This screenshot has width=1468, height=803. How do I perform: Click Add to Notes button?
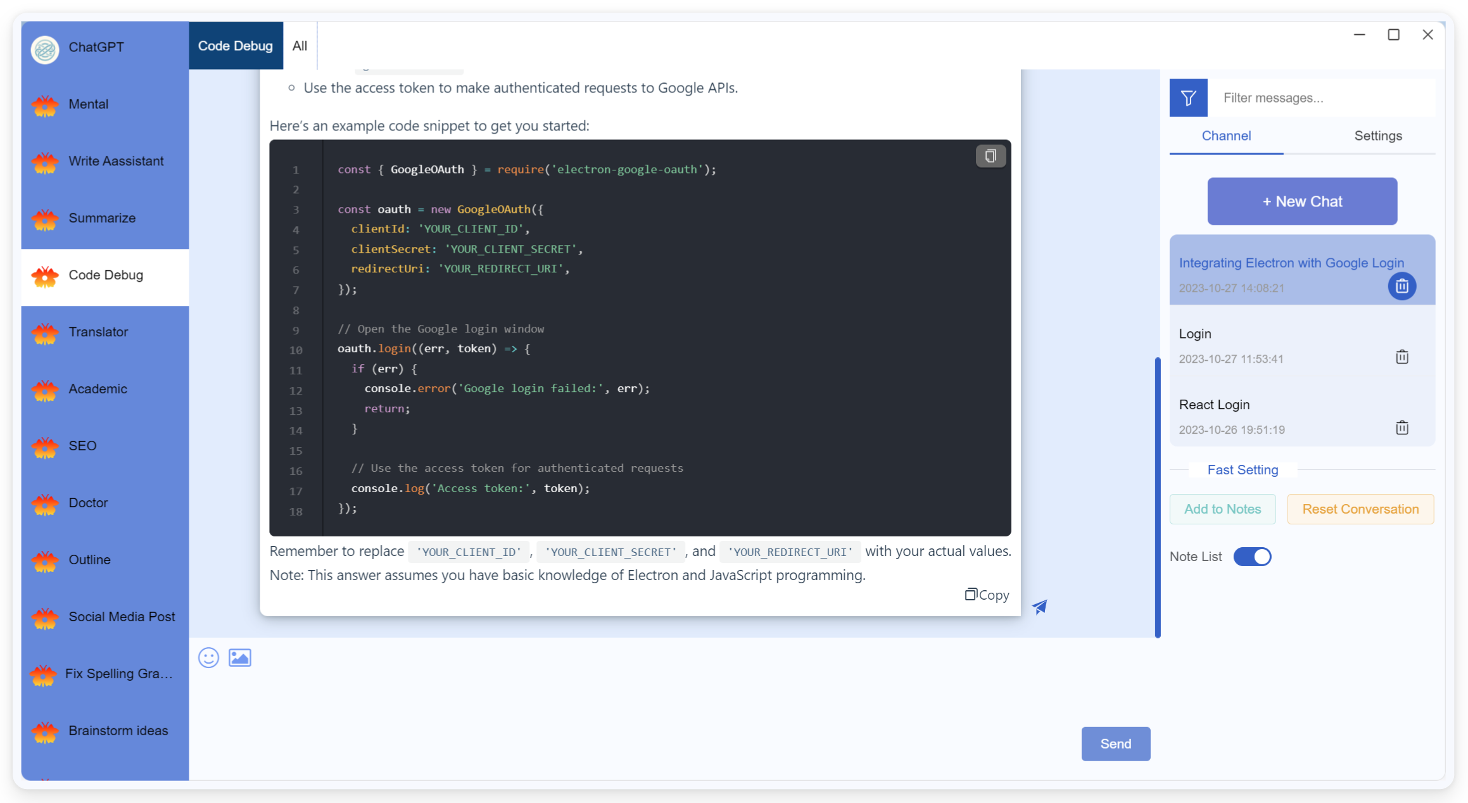pyautogui.click(x=1222, y=509)
